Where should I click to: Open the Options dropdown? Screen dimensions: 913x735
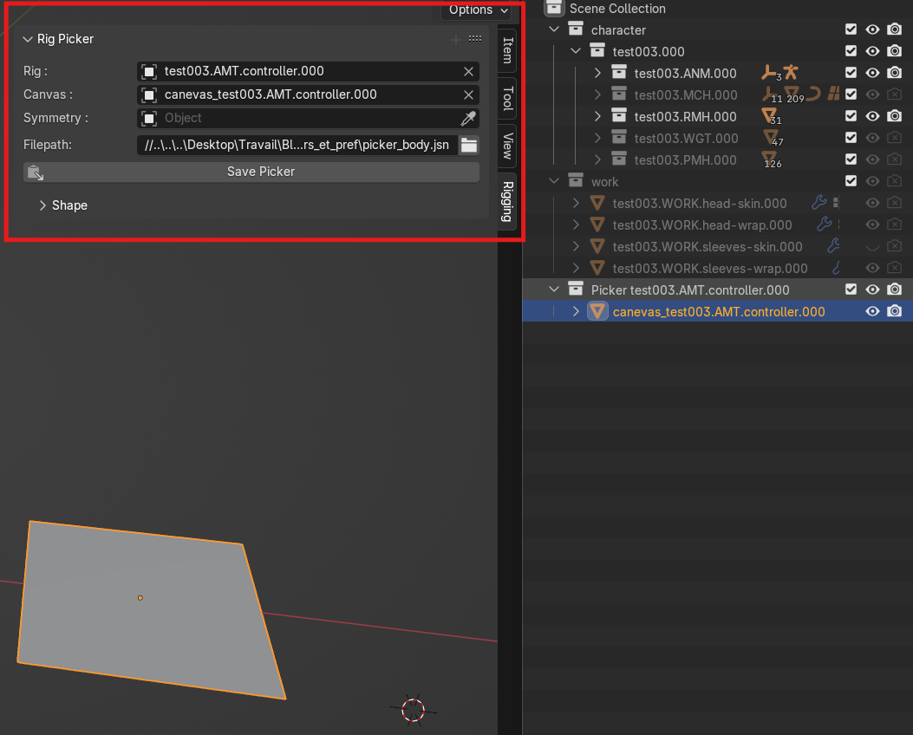pos(477,10)
